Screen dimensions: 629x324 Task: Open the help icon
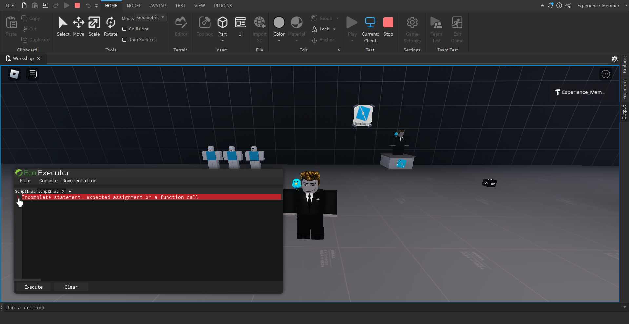pyautogui.click(x=559, y=5)
